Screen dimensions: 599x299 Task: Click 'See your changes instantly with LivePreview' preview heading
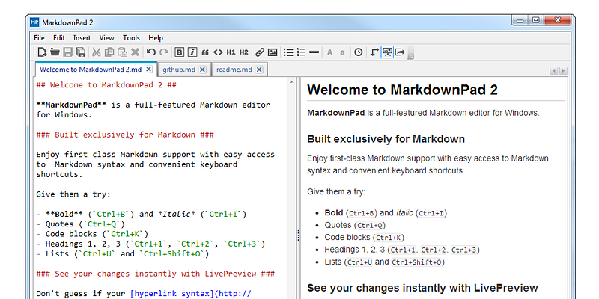pyautogui.click(x=422, y=288)
